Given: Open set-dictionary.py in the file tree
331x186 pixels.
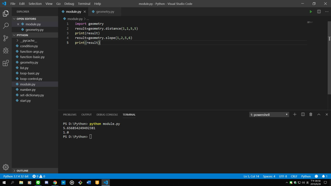Looking at the screenshot, I should coord(35,95).
